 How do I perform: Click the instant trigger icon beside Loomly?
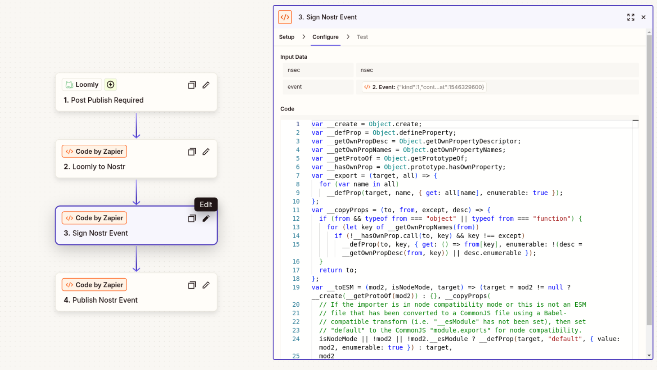[x=110, y=85]
